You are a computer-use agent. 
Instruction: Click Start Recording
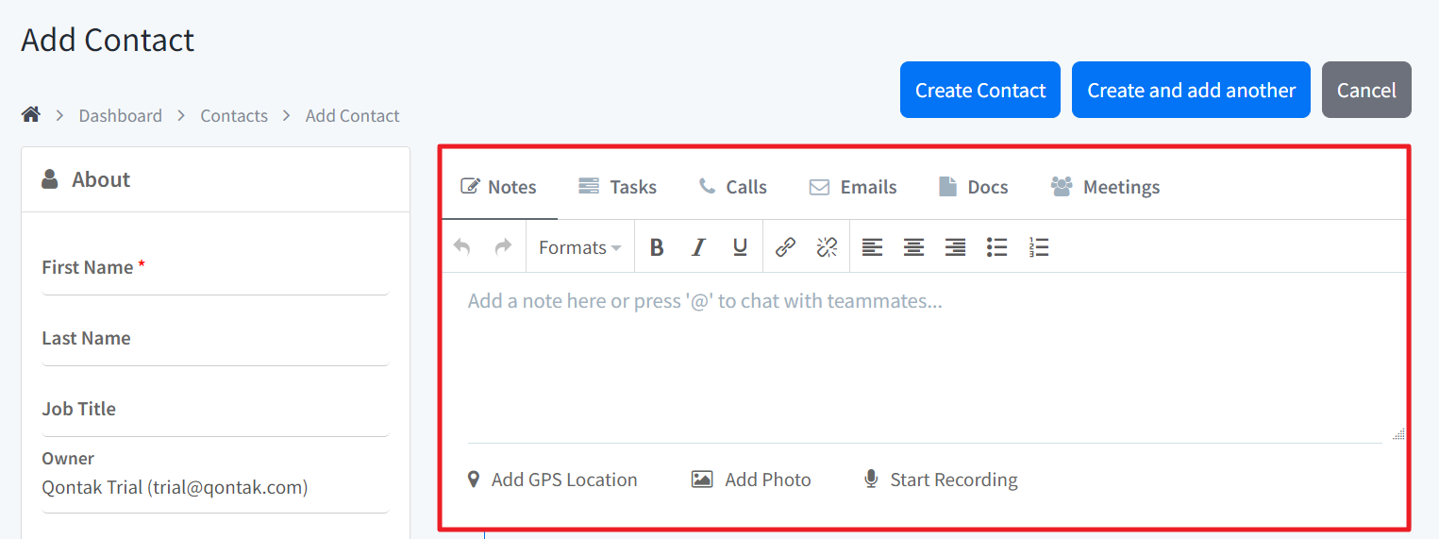tap(941, 480)
